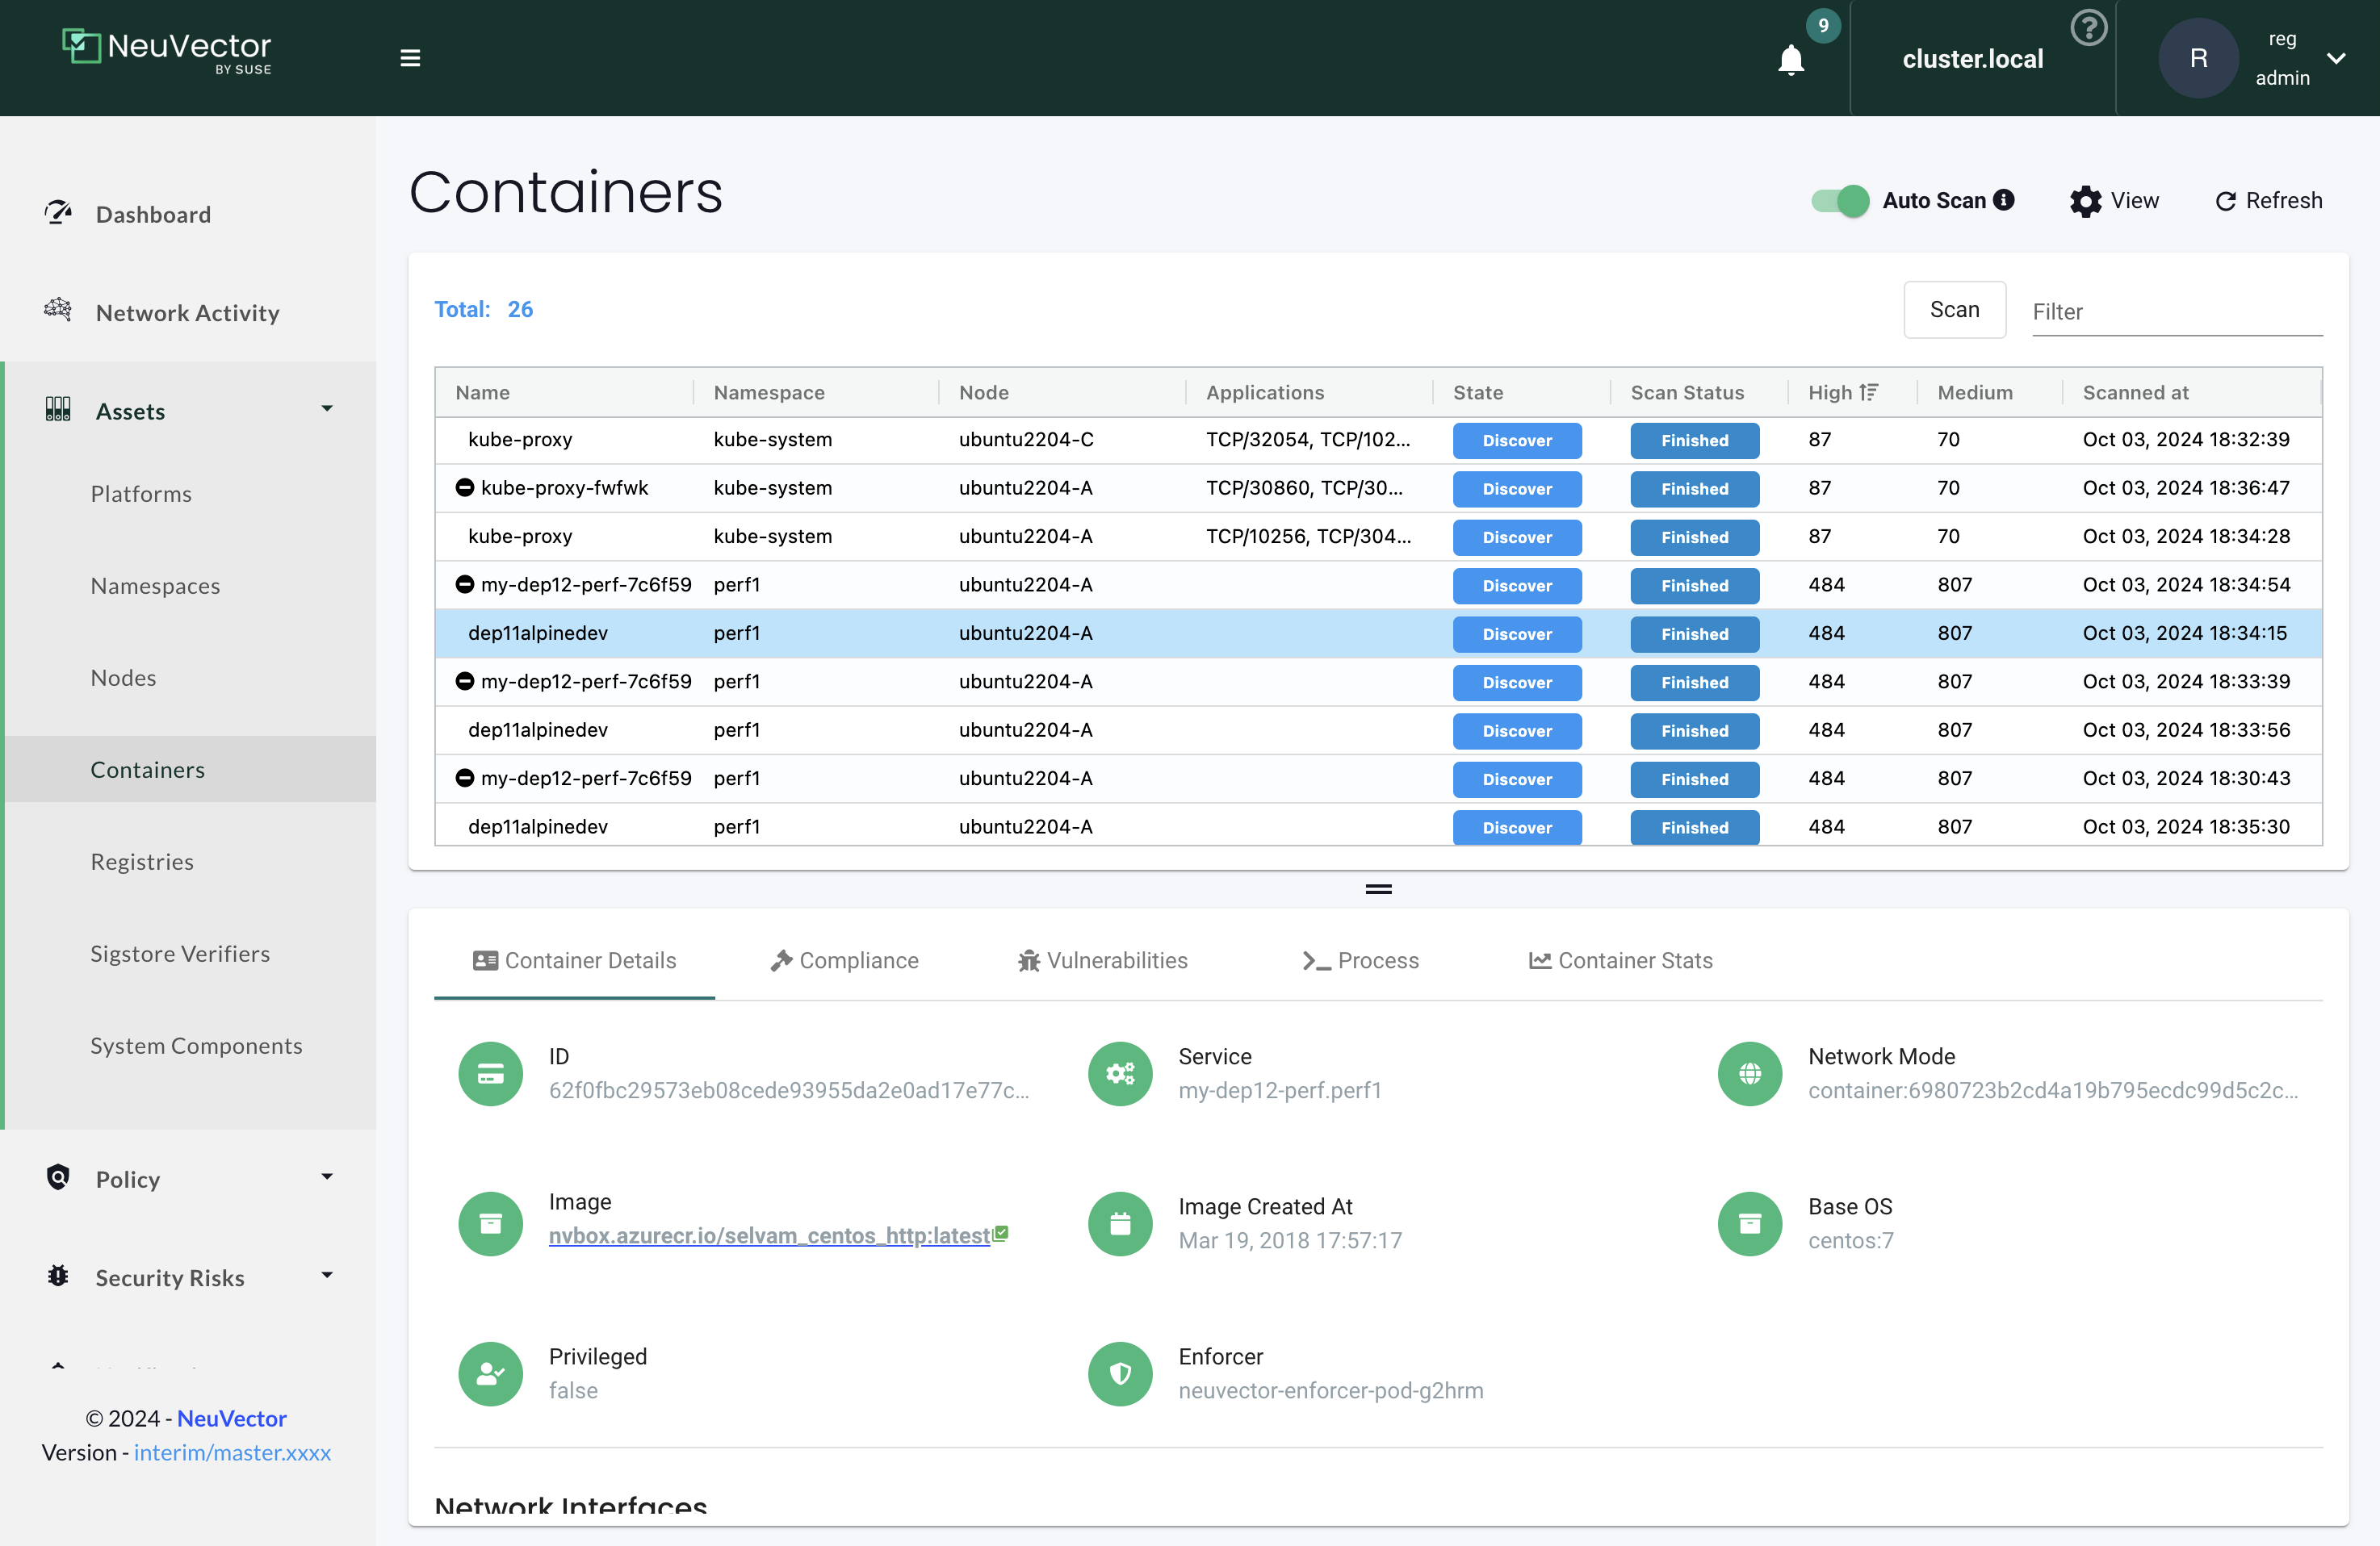This screenshot has height=1546, width=2380.
Task: Click the signed image badge icon
Action: pos(1001,1233)
